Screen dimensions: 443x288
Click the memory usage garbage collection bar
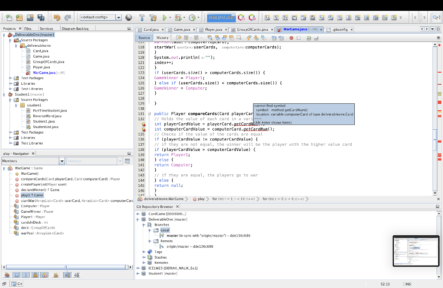click(221, 18)
